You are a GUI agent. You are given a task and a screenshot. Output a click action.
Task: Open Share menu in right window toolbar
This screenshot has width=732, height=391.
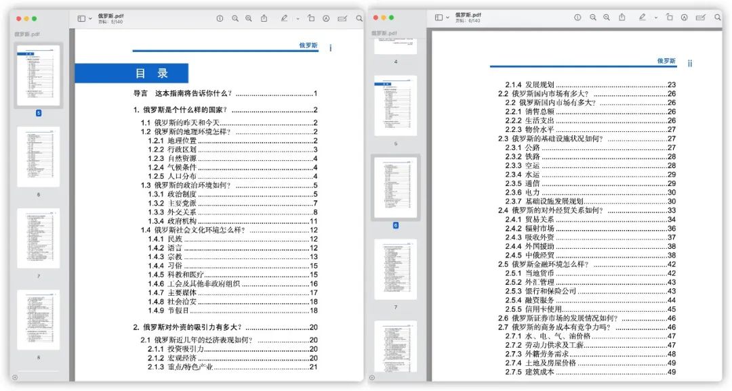tap(622, 17)
